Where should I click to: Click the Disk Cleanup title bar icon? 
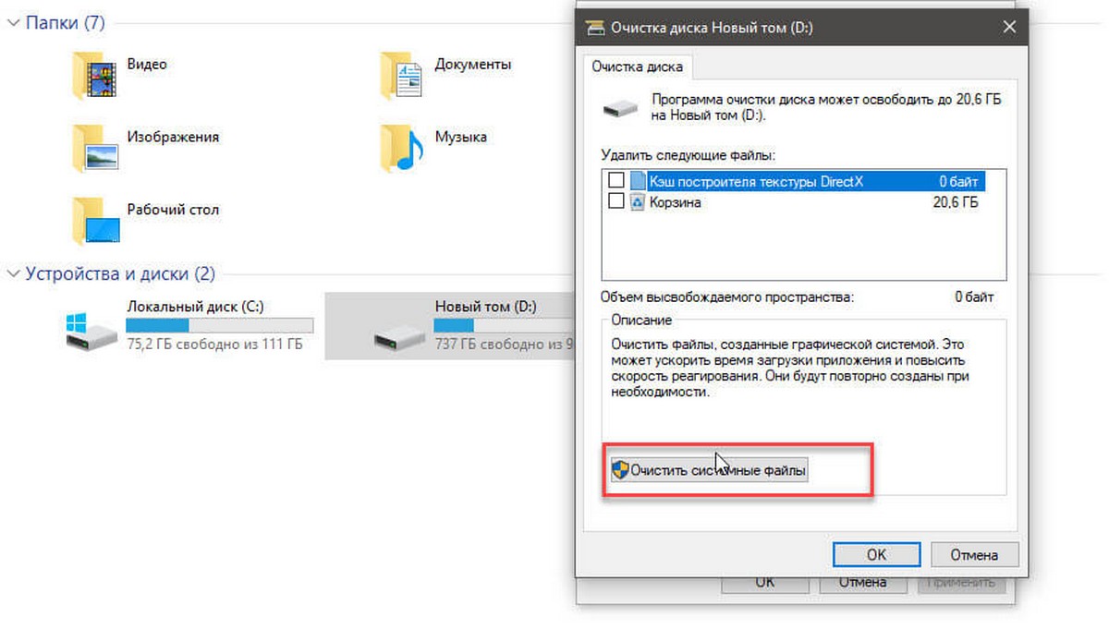pyautogui.click(x=595, y=28)
